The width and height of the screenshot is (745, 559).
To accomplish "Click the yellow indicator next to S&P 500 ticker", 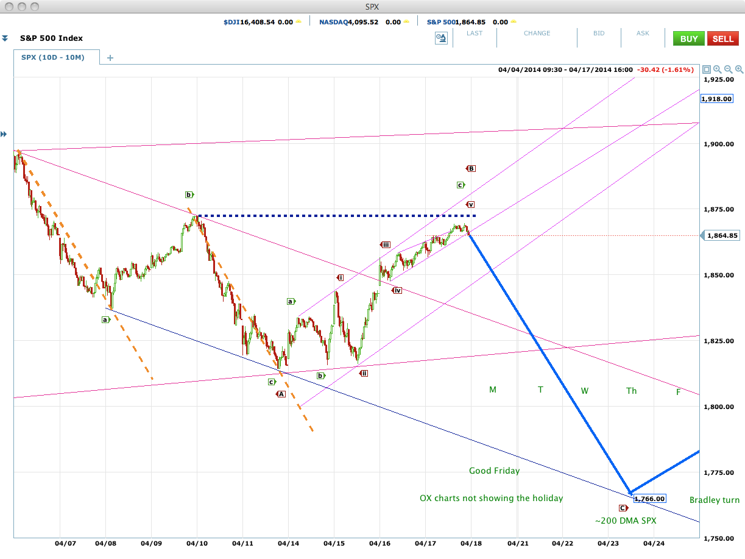I will (514, 22).
